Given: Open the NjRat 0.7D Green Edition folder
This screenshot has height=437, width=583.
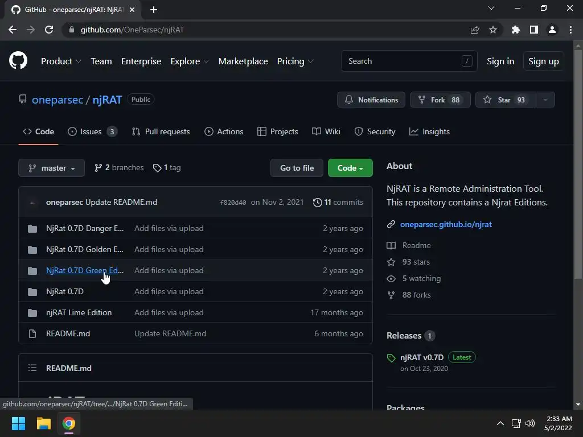Looking at the screenshot, I should coord(85,270).
